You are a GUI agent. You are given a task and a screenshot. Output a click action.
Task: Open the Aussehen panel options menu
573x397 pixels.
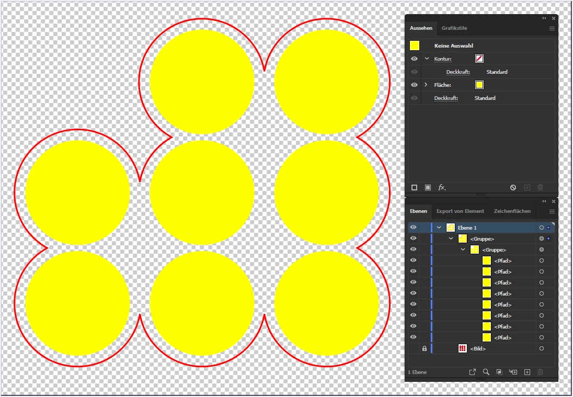tap(552, 29)
